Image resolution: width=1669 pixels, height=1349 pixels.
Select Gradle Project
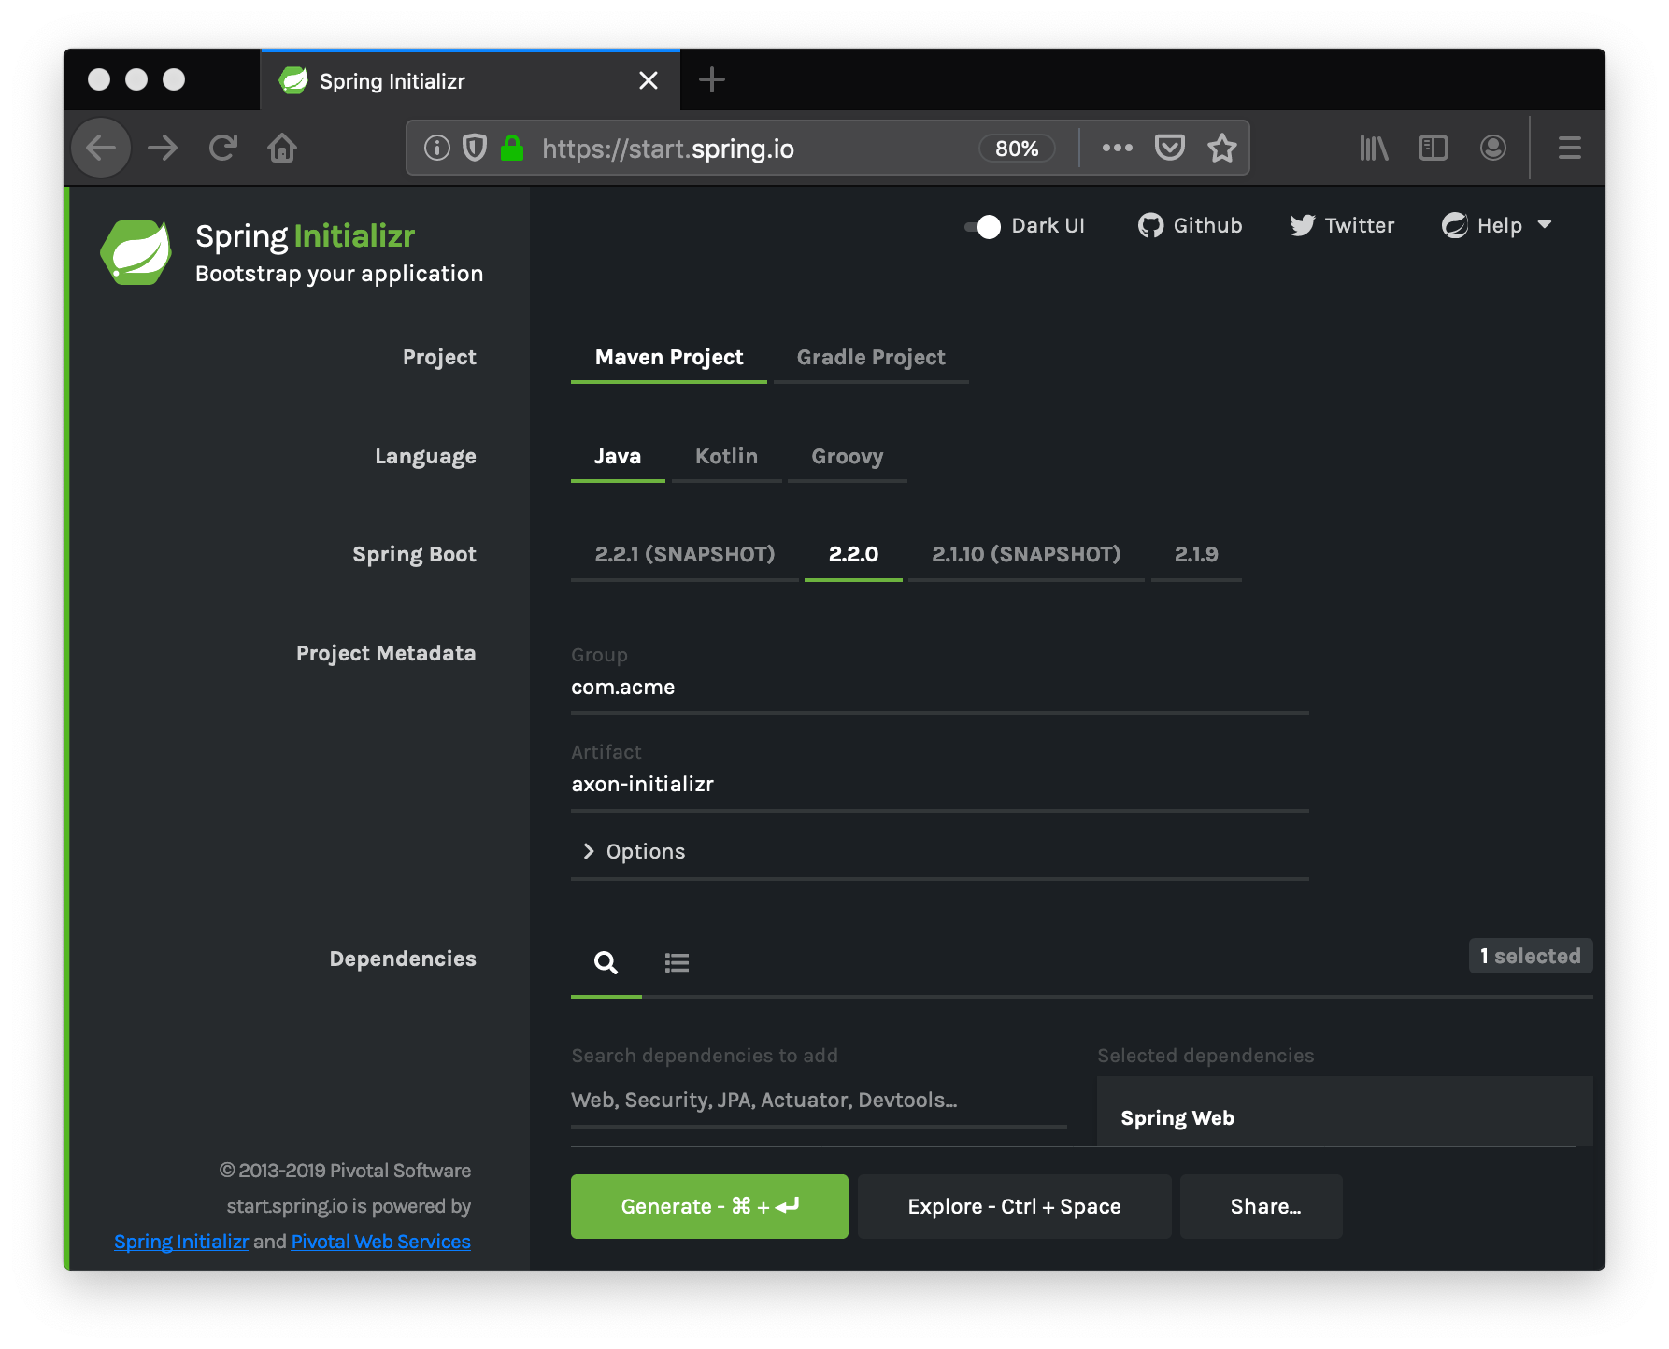871,358
